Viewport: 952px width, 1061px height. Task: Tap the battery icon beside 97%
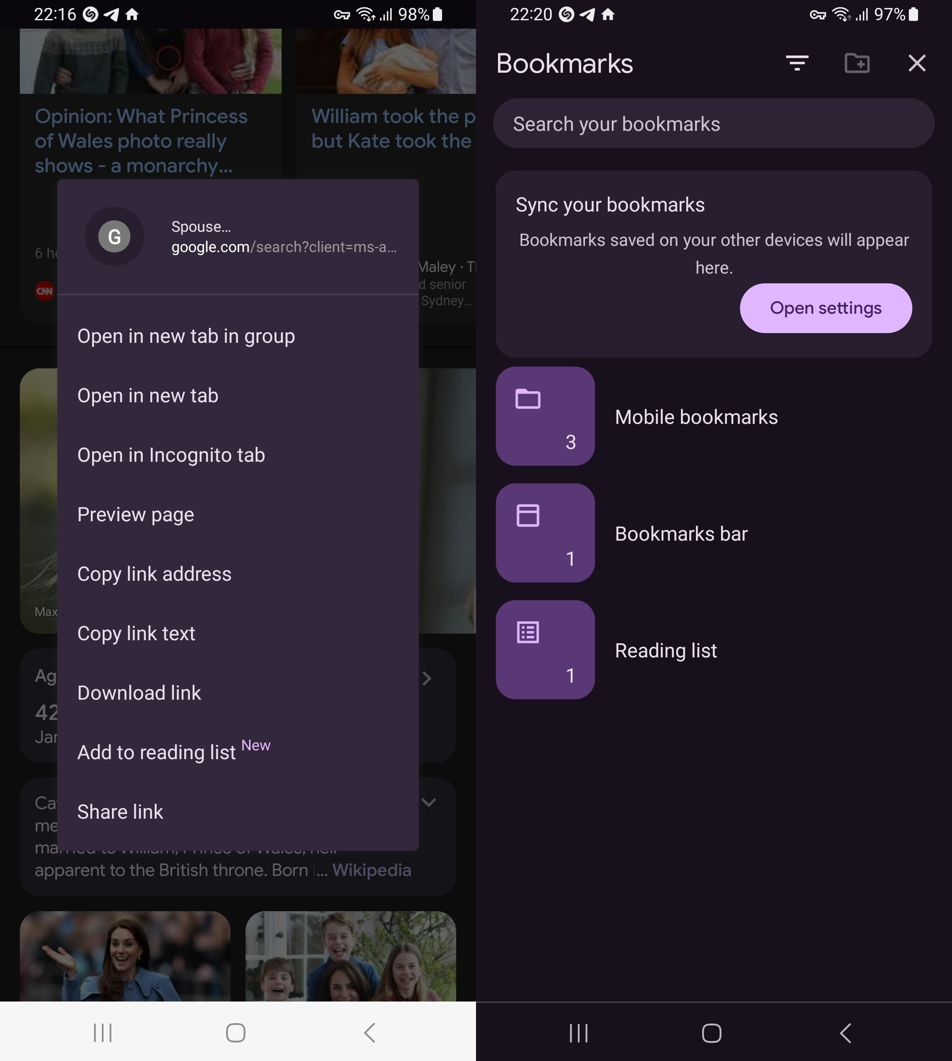pyautogui.click(x=913, y=14)
